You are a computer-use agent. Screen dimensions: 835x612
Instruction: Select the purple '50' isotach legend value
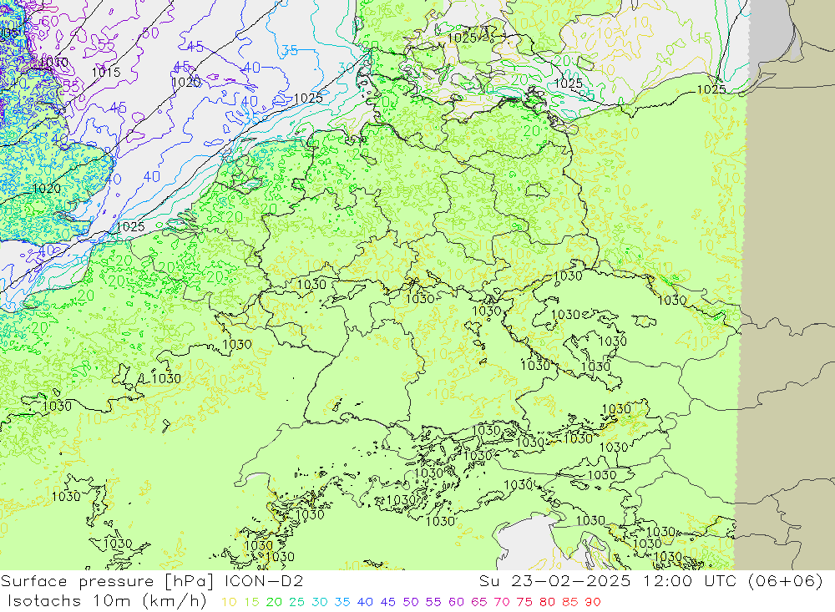[x=411, y=603]
